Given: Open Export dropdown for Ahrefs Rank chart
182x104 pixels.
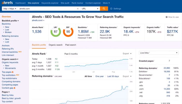Looking at the screenshot, I should [127, 53].
